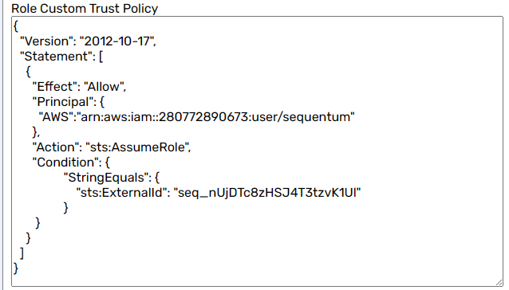
Task: Click the "Statement" key in the policy
Action: [x=56, y=57]
